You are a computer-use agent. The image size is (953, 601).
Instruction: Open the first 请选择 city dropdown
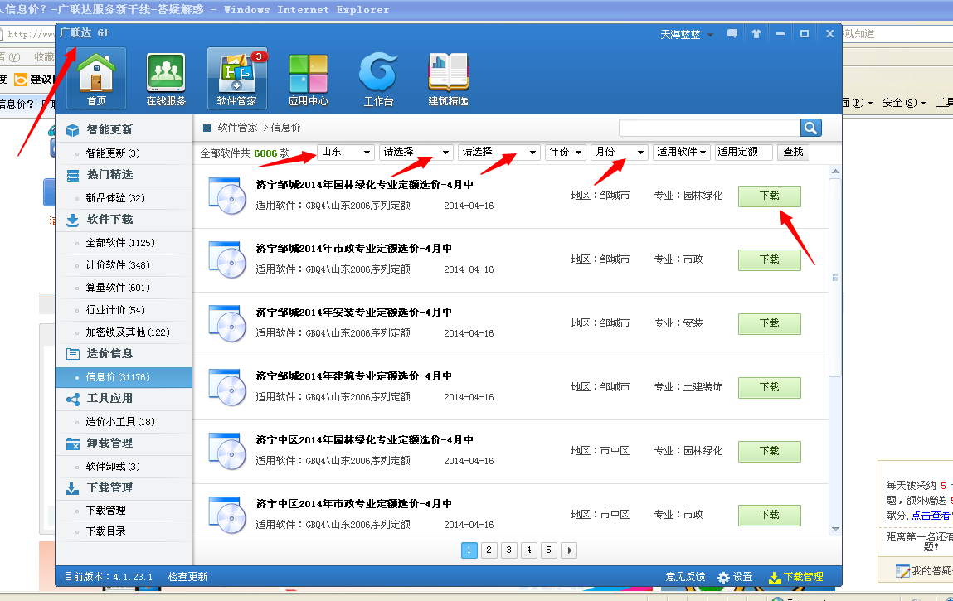click(x=416, y=152)
